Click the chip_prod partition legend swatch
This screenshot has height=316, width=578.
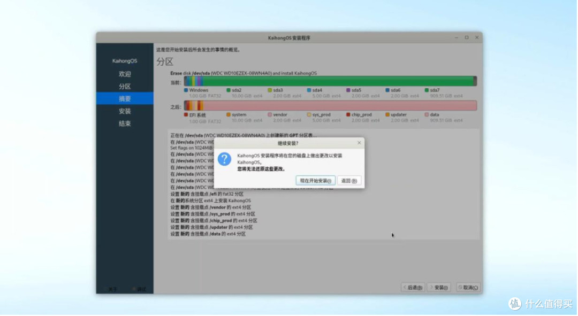pos(348,115)
